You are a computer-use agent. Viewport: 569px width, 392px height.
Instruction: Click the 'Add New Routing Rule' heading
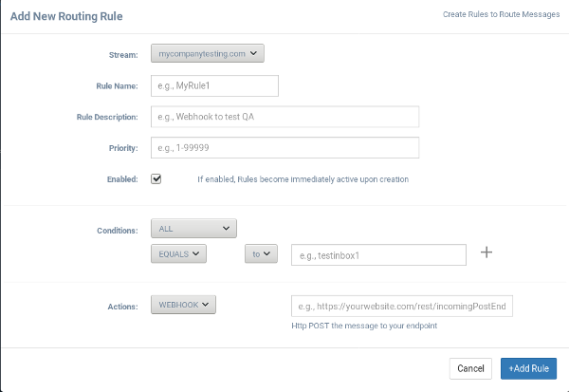point(65,16)
